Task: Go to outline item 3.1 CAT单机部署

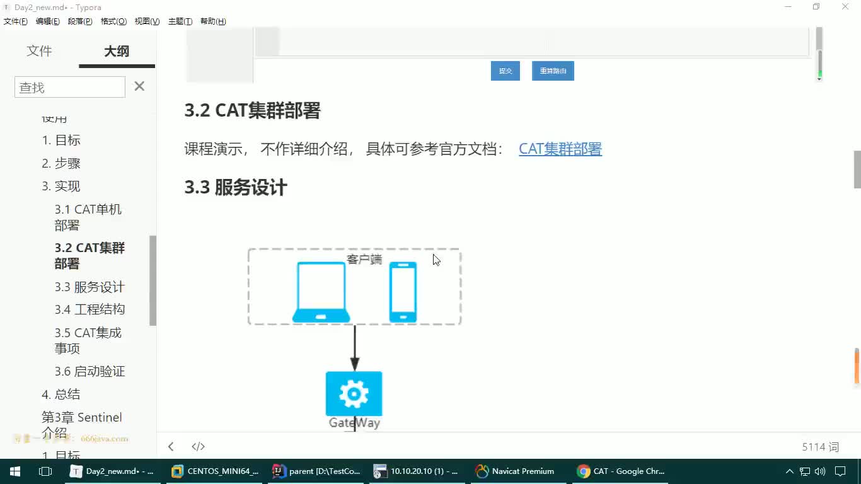Action: 88,217
